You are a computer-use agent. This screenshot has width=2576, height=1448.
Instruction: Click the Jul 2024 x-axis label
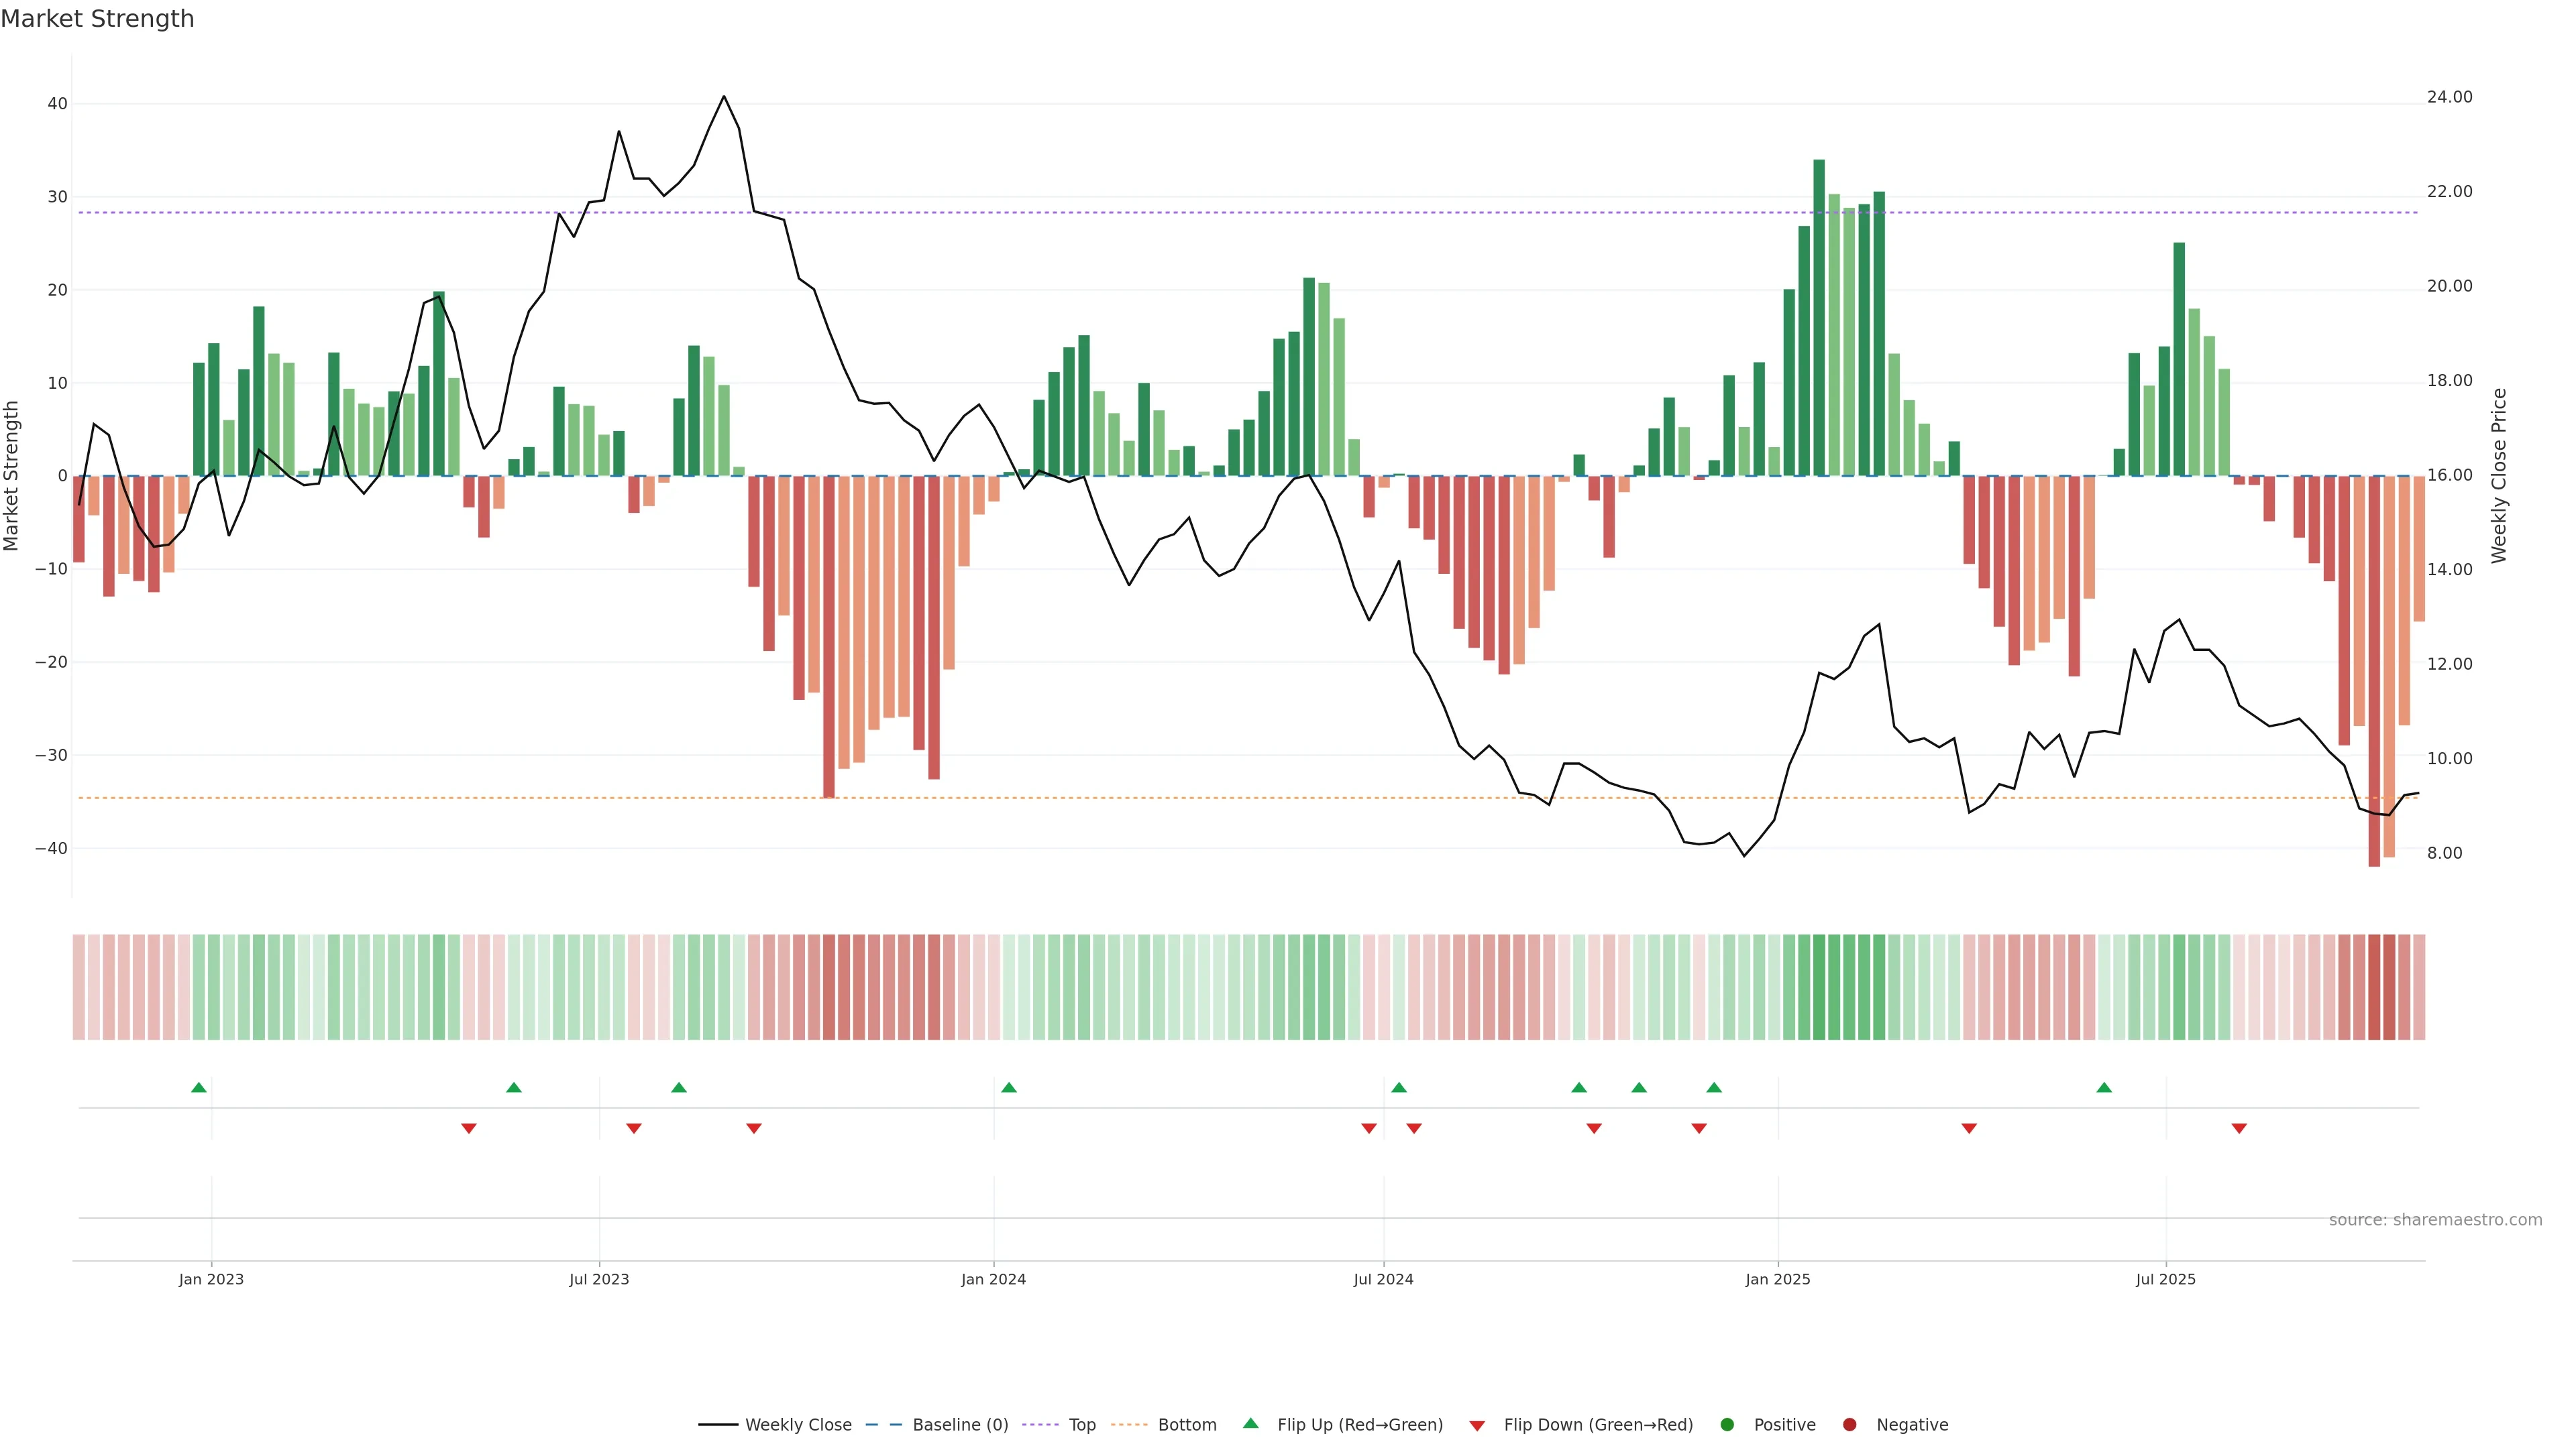pos(1383,1279)
